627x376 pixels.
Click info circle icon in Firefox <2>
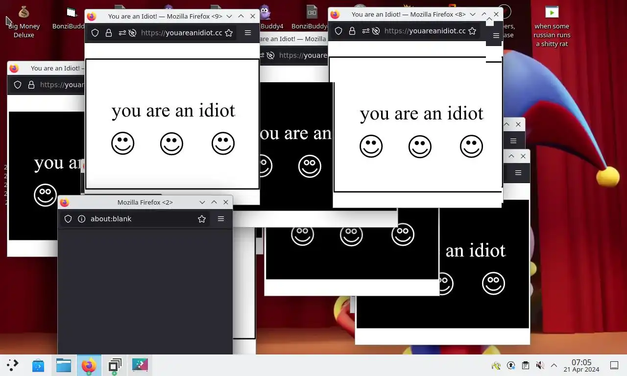click(x=82, y=219)
